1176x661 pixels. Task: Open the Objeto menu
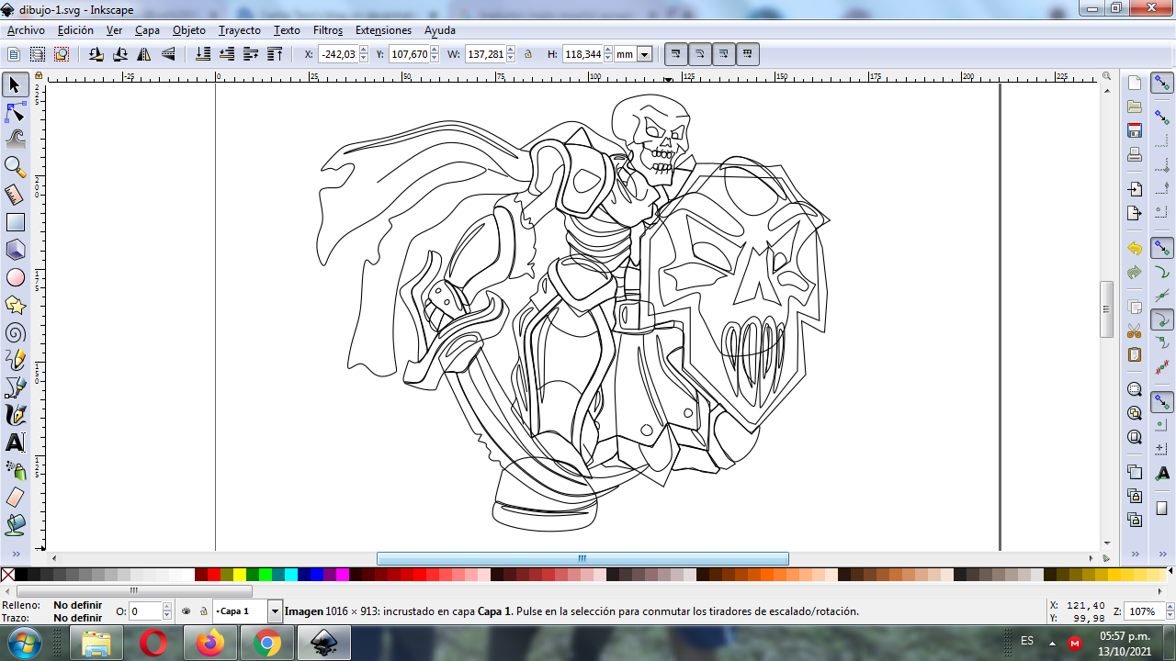click(189, 30)
